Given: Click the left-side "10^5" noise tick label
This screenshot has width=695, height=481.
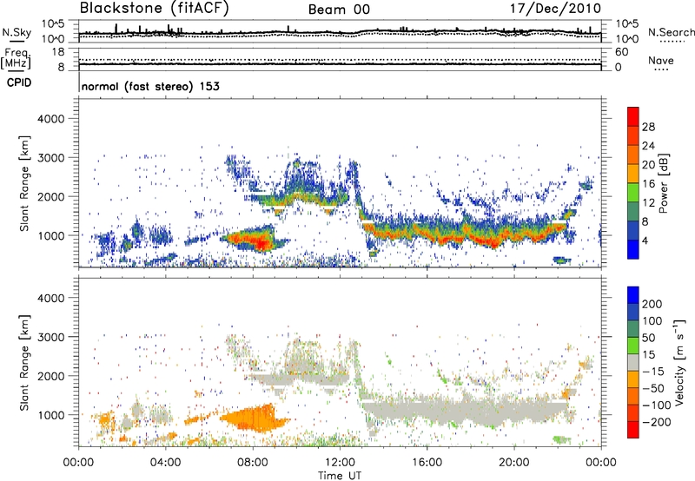Looking at the screenshot, I should tap(53, 24).
